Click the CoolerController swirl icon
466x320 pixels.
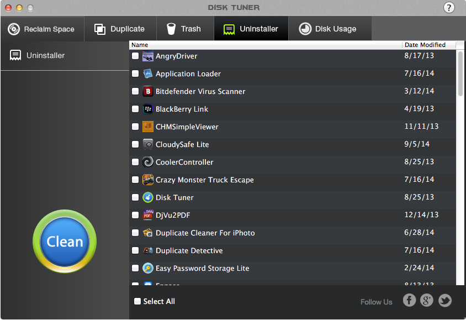click(148, 162)
